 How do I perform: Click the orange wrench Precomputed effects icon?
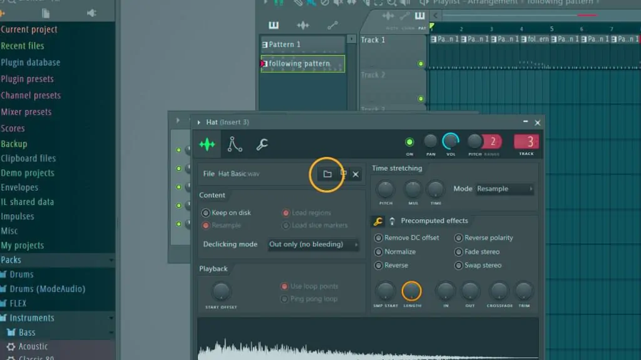tap(377, 221)
